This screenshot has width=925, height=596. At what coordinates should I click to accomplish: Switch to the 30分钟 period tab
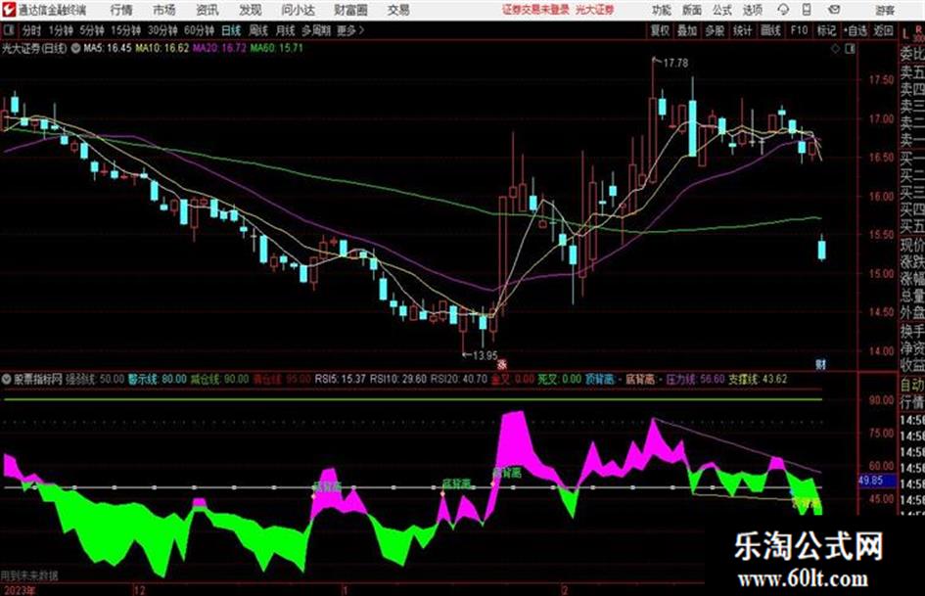(162, 30)
